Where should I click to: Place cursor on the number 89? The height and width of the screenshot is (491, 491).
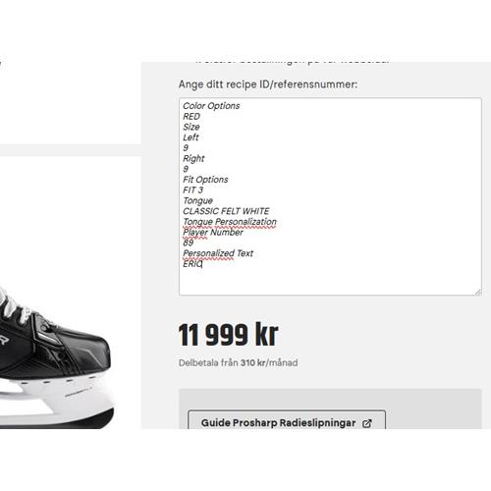point(189,243)
